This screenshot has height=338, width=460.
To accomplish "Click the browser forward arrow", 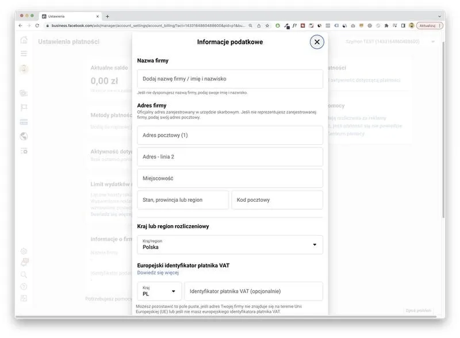I will coord(29,25).
